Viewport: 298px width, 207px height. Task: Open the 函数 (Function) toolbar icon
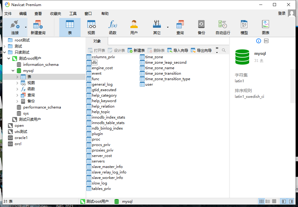point(113,27)
